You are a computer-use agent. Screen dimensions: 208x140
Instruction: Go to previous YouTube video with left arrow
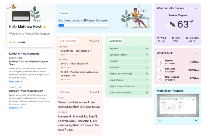pyautogui.click(x=159, y=120)
